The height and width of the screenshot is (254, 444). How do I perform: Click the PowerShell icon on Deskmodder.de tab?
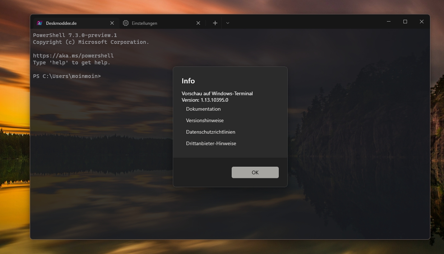coord(40,23)
